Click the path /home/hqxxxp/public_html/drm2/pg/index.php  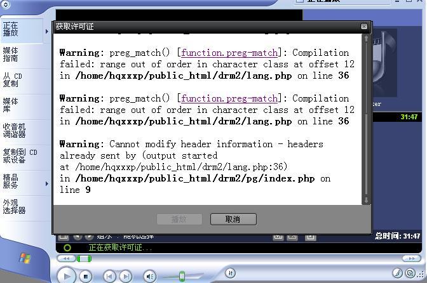[x=195, y=178]
